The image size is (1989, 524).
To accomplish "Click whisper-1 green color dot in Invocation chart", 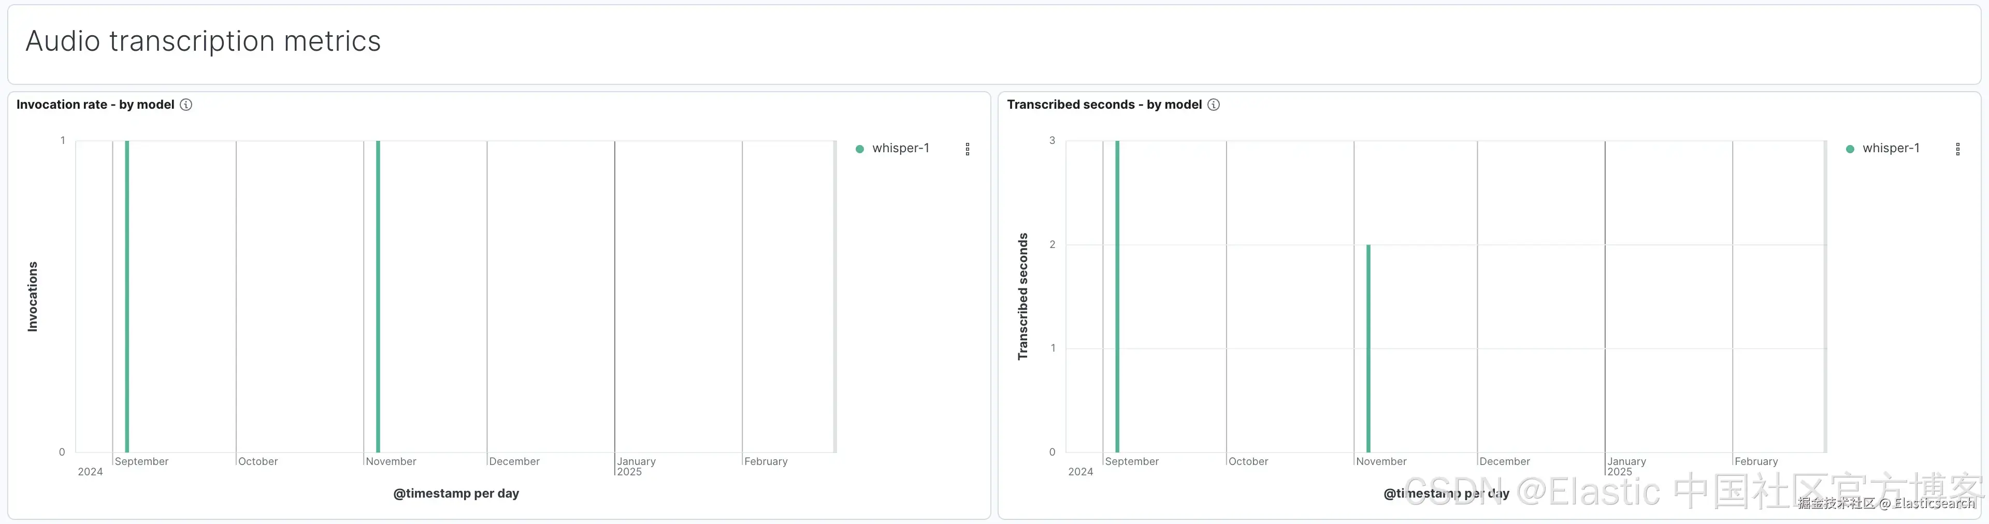I will click(859, 149).
